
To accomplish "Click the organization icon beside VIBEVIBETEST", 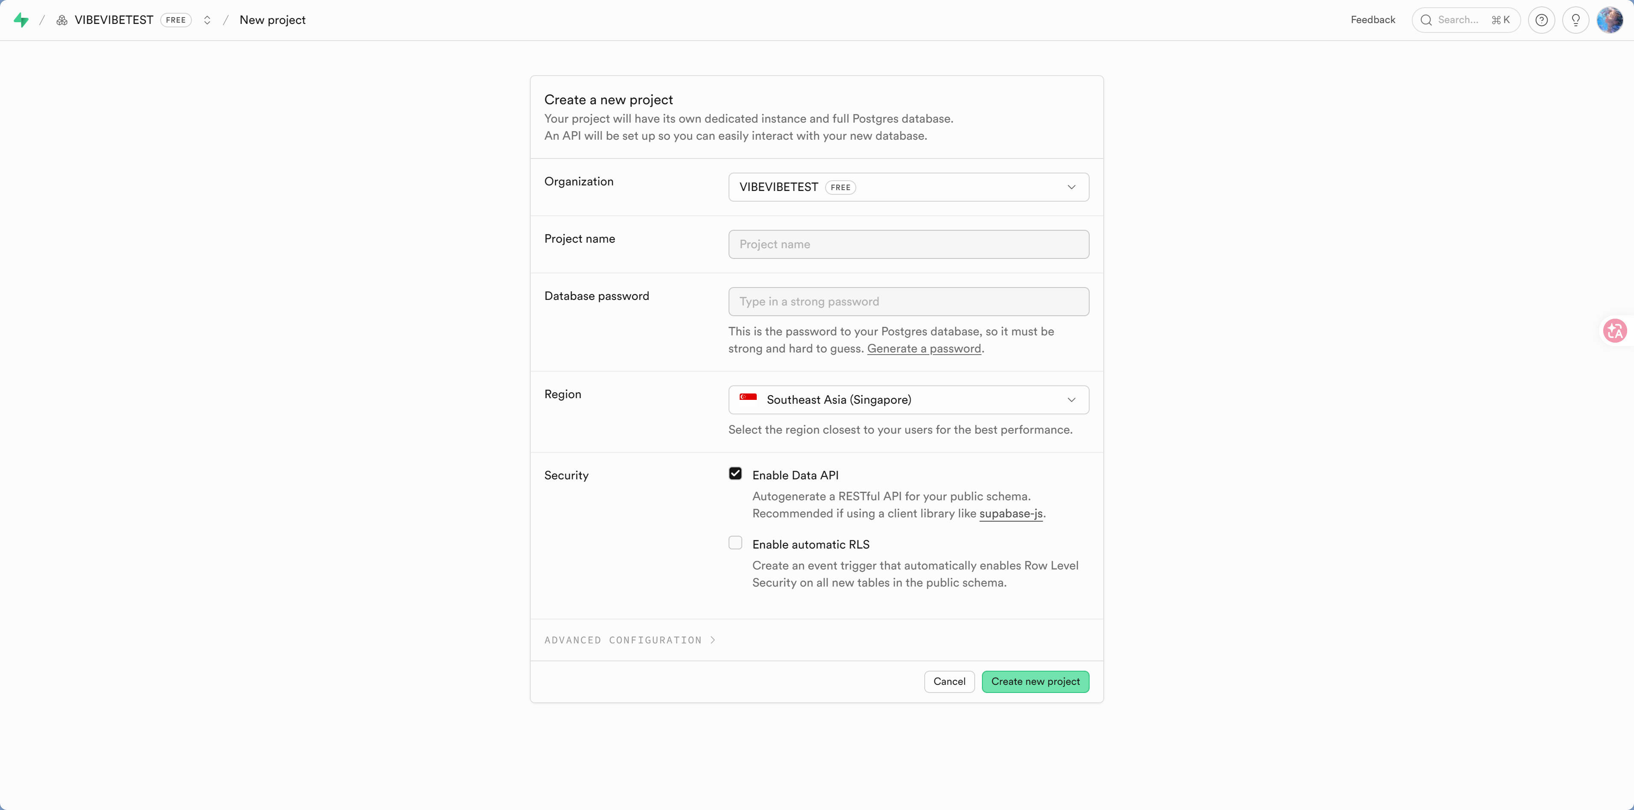I will tap(62, 21).
